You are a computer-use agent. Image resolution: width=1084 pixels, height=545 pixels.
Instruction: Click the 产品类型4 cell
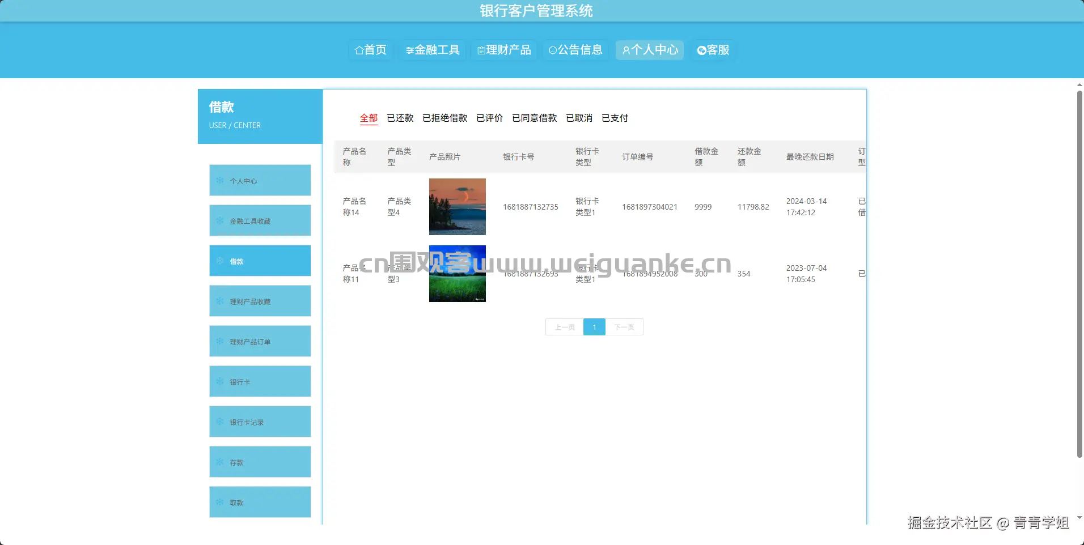(x=399, y=207)
